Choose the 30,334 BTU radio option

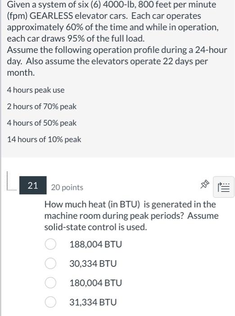click(x=50, y=263)
